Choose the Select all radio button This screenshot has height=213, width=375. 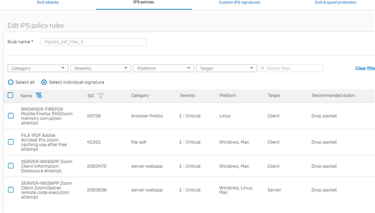tap(11, 83)
